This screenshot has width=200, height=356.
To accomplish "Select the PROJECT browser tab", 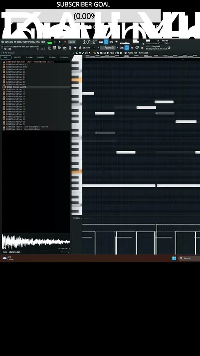I will 17,57.
